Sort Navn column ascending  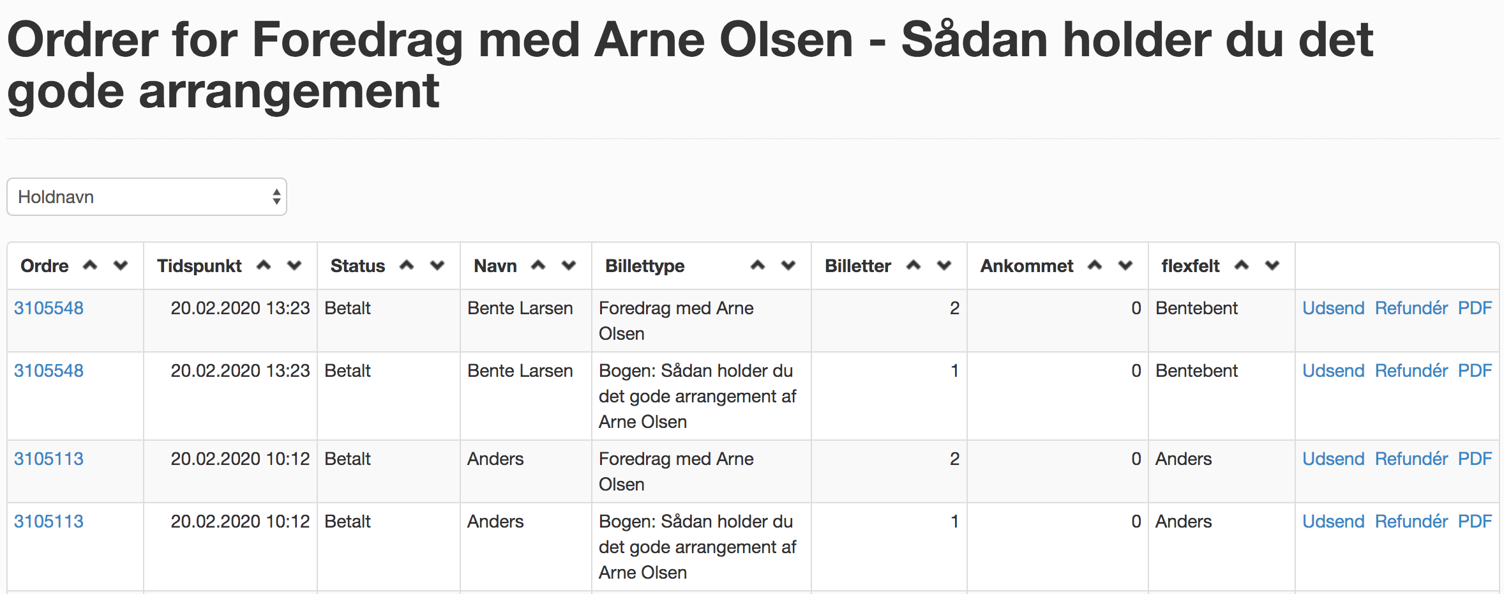click(x=538, y=265)
